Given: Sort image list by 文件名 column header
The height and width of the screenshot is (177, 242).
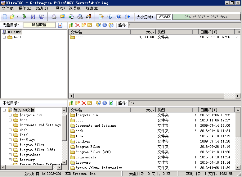Looking at the screenshot, I should [x=100, y=32].
